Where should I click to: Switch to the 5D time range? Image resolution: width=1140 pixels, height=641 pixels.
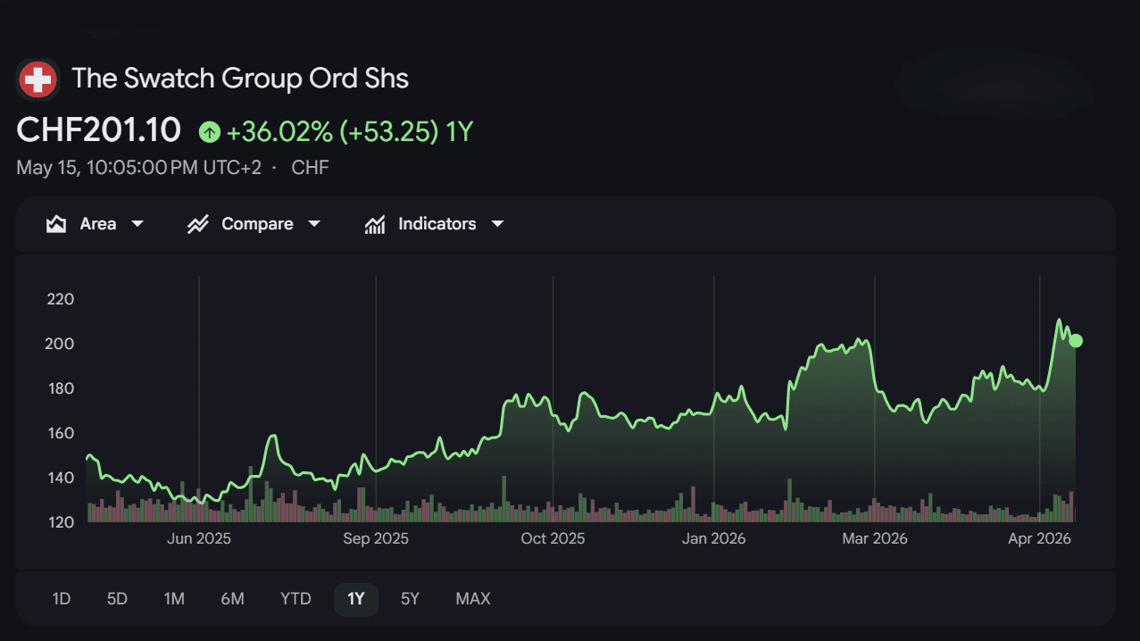117,599
